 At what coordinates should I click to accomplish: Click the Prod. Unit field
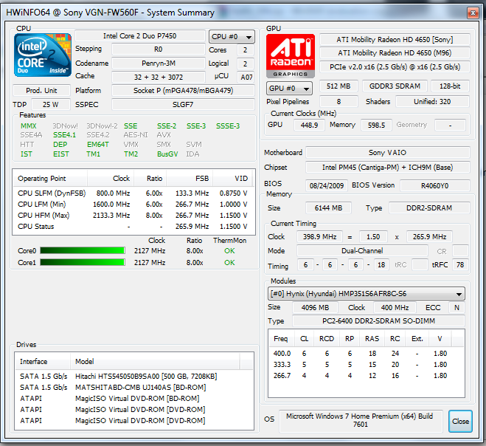(41, 91)
